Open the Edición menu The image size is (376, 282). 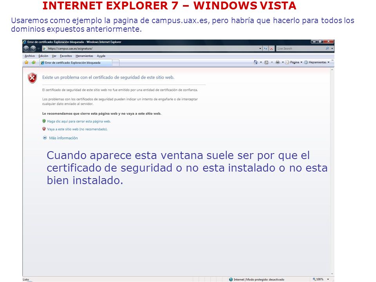[x=43, y=56]
